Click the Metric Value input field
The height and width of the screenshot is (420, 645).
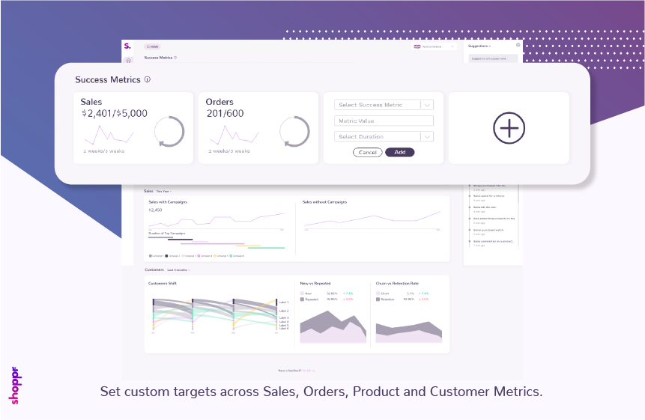384,121
